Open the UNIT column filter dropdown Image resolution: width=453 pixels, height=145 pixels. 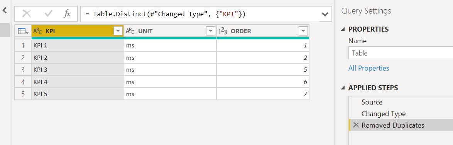(x=211, y=31)
